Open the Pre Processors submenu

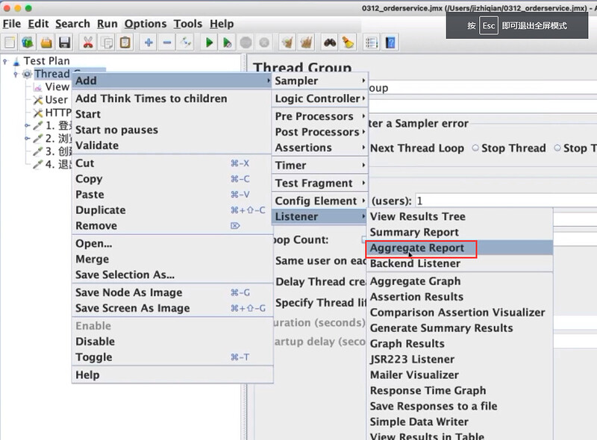[319, 116]
